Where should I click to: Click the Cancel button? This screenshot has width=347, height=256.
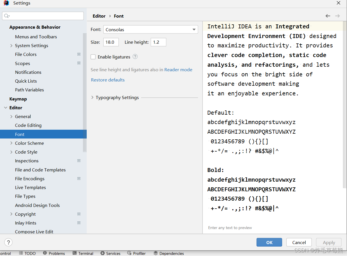click(x=299, y=242)
